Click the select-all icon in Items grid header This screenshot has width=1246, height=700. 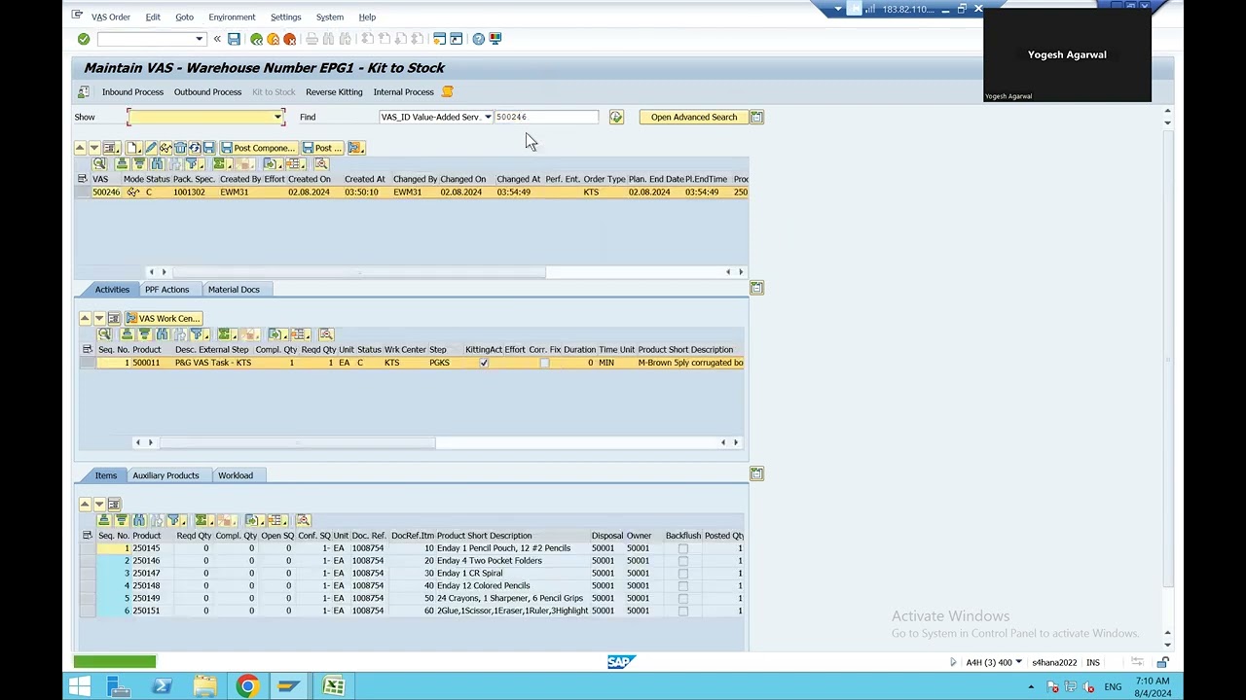[x=87, y=536]
